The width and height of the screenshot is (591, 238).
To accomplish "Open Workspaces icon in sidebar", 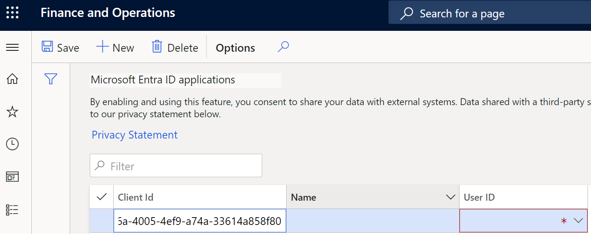I will click(12, 177).
